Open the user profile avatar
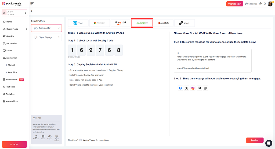 270,4
